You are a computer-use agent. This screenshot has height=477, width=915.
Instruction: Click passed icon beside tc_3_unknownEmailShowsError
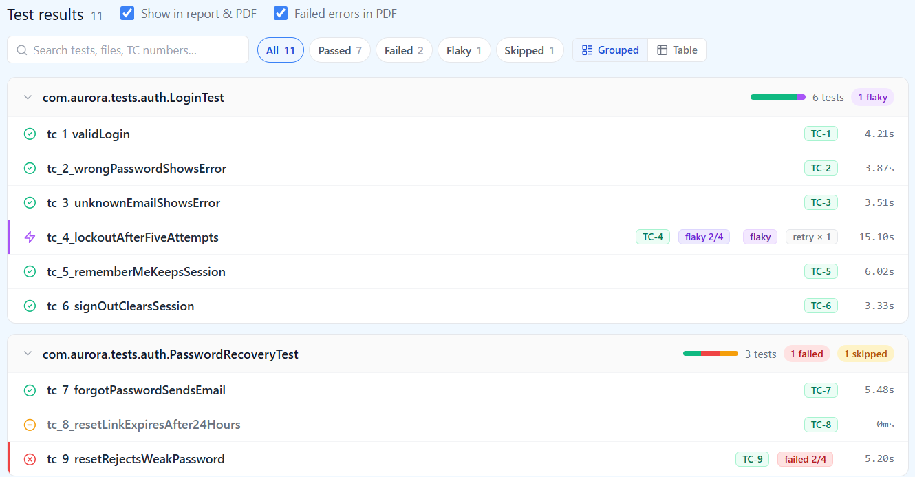click(x=30, y=203)
